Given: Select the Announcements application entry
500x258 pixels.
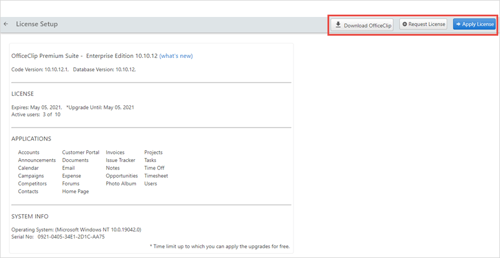Looking at the screenshot, I should [x=37, y=160].
